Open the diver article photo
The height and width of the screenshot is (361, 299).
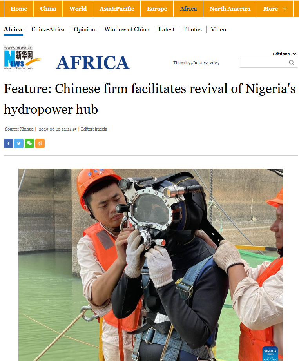click(150, 265)
